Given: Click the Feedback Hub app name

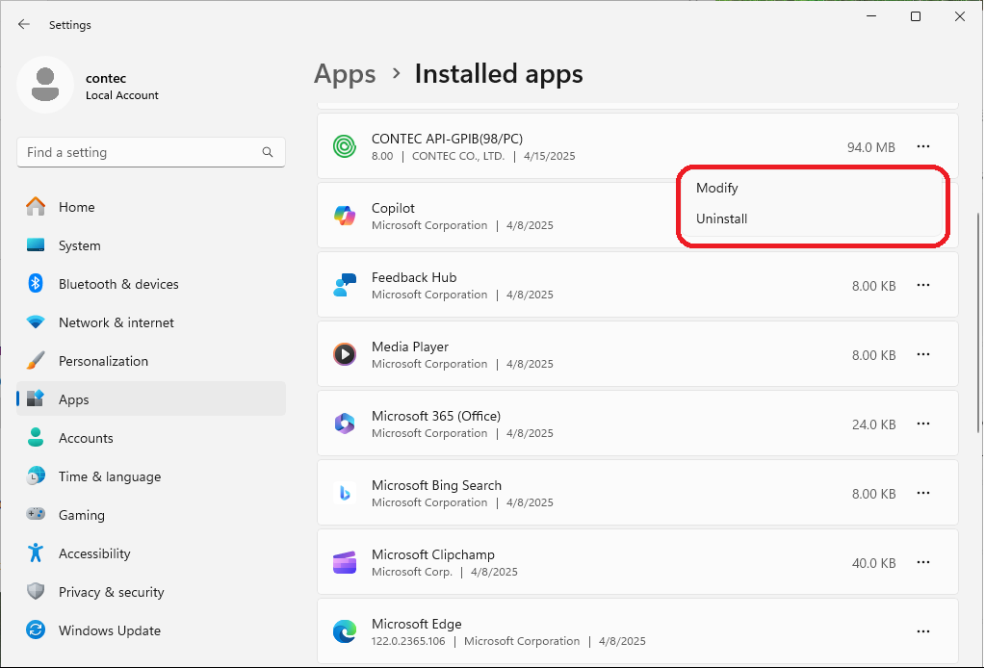Looking at the screenshot, I should click(414, 277).
